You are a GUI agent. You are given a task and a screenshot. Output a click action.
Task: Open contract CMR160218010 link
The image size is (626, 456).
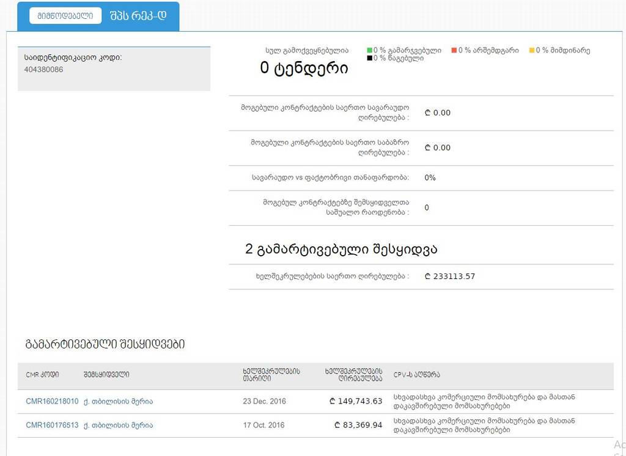point(53,401)
